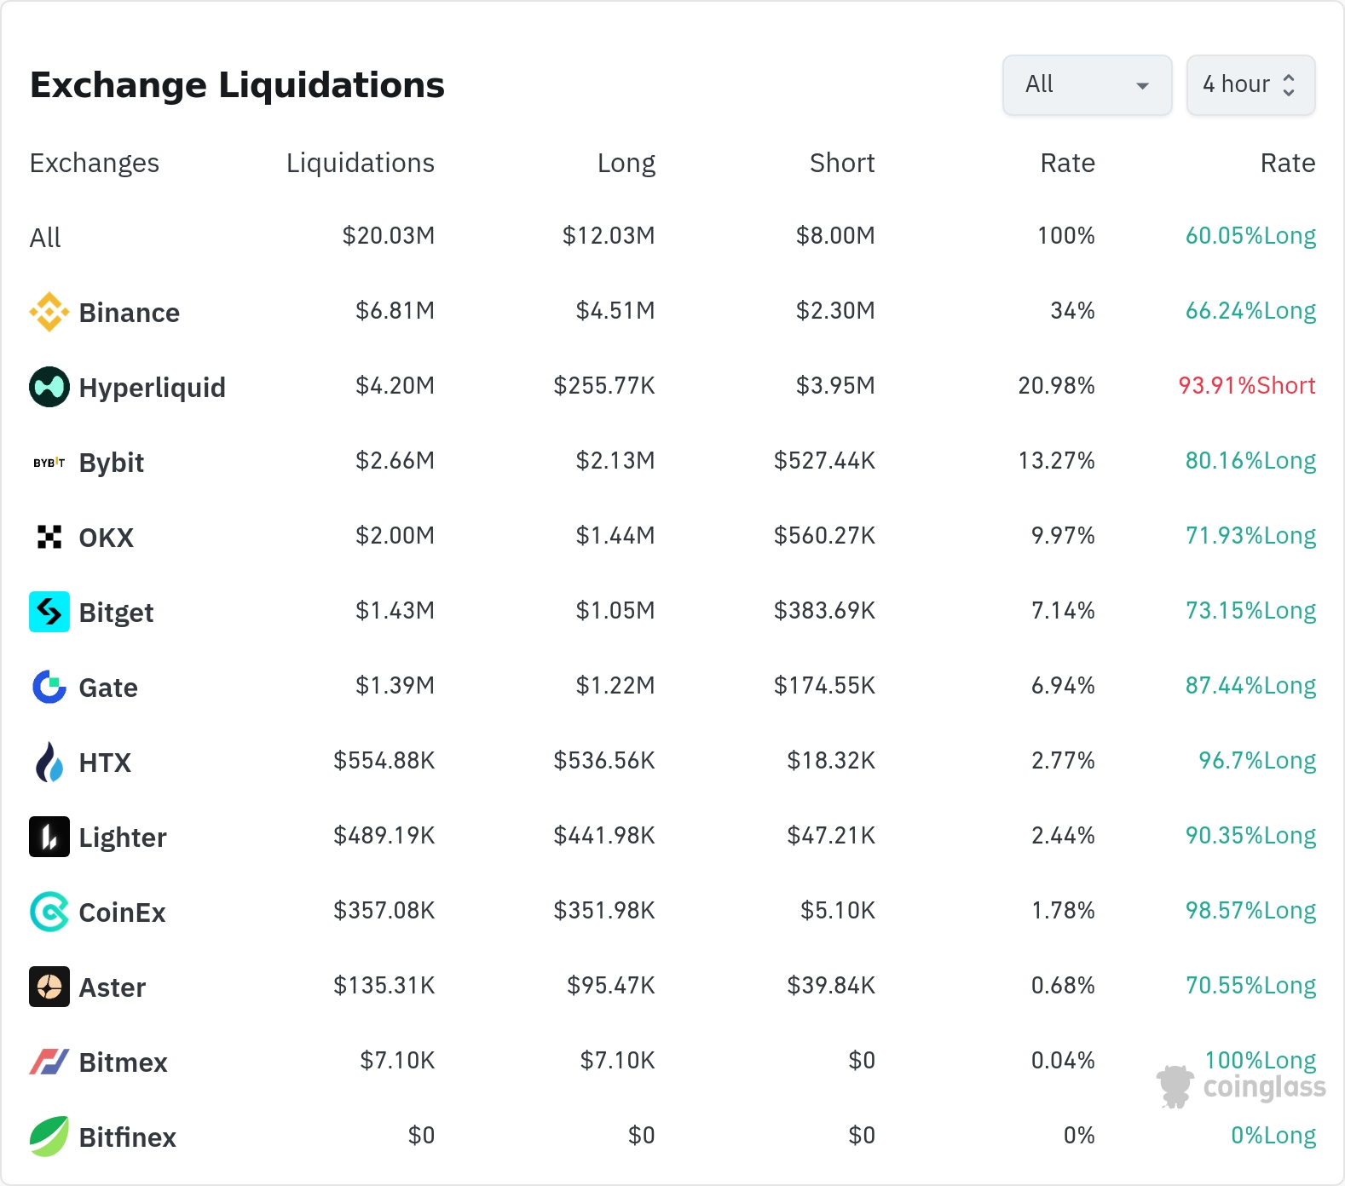The width and height of the screenshot is (1345, 1186).
Task: Sort by the Short column header
Action: (841, 163)
